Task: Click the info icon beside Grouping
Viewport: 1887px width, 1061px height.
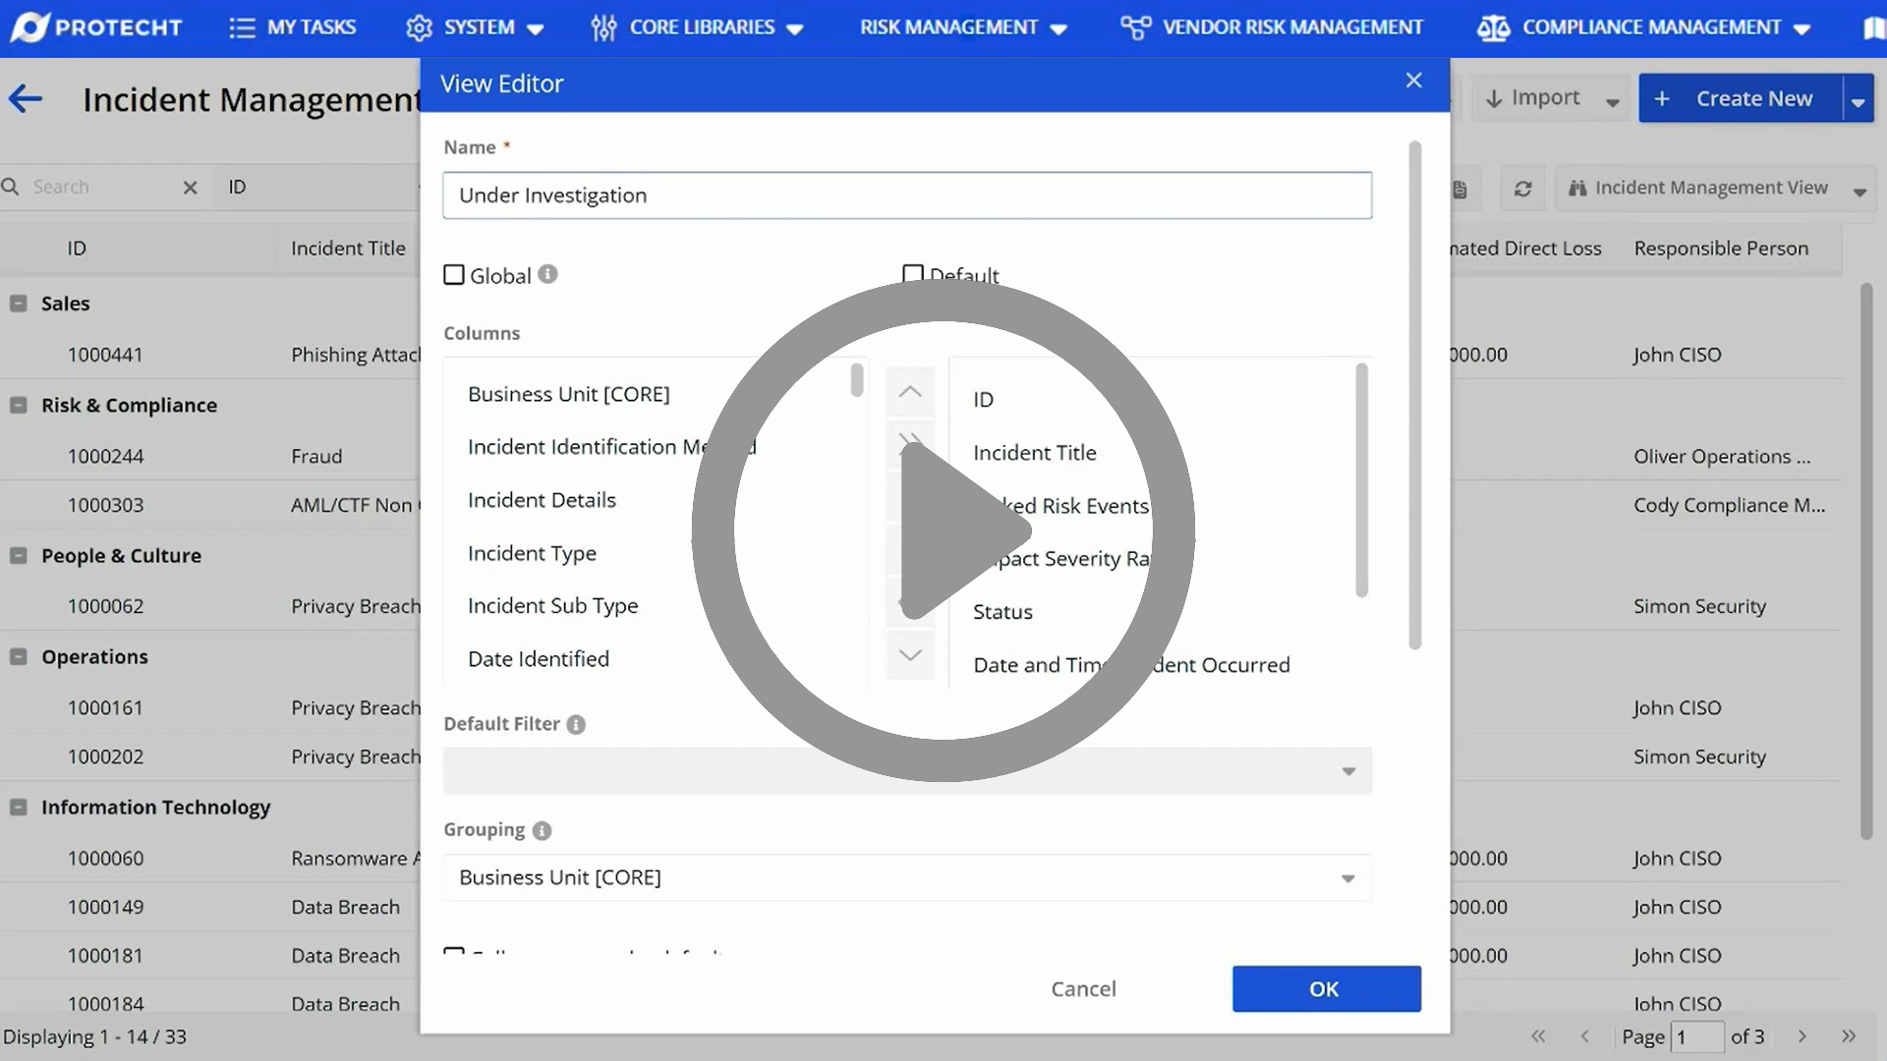Action: pyautogui.click(x=542, y=830)
